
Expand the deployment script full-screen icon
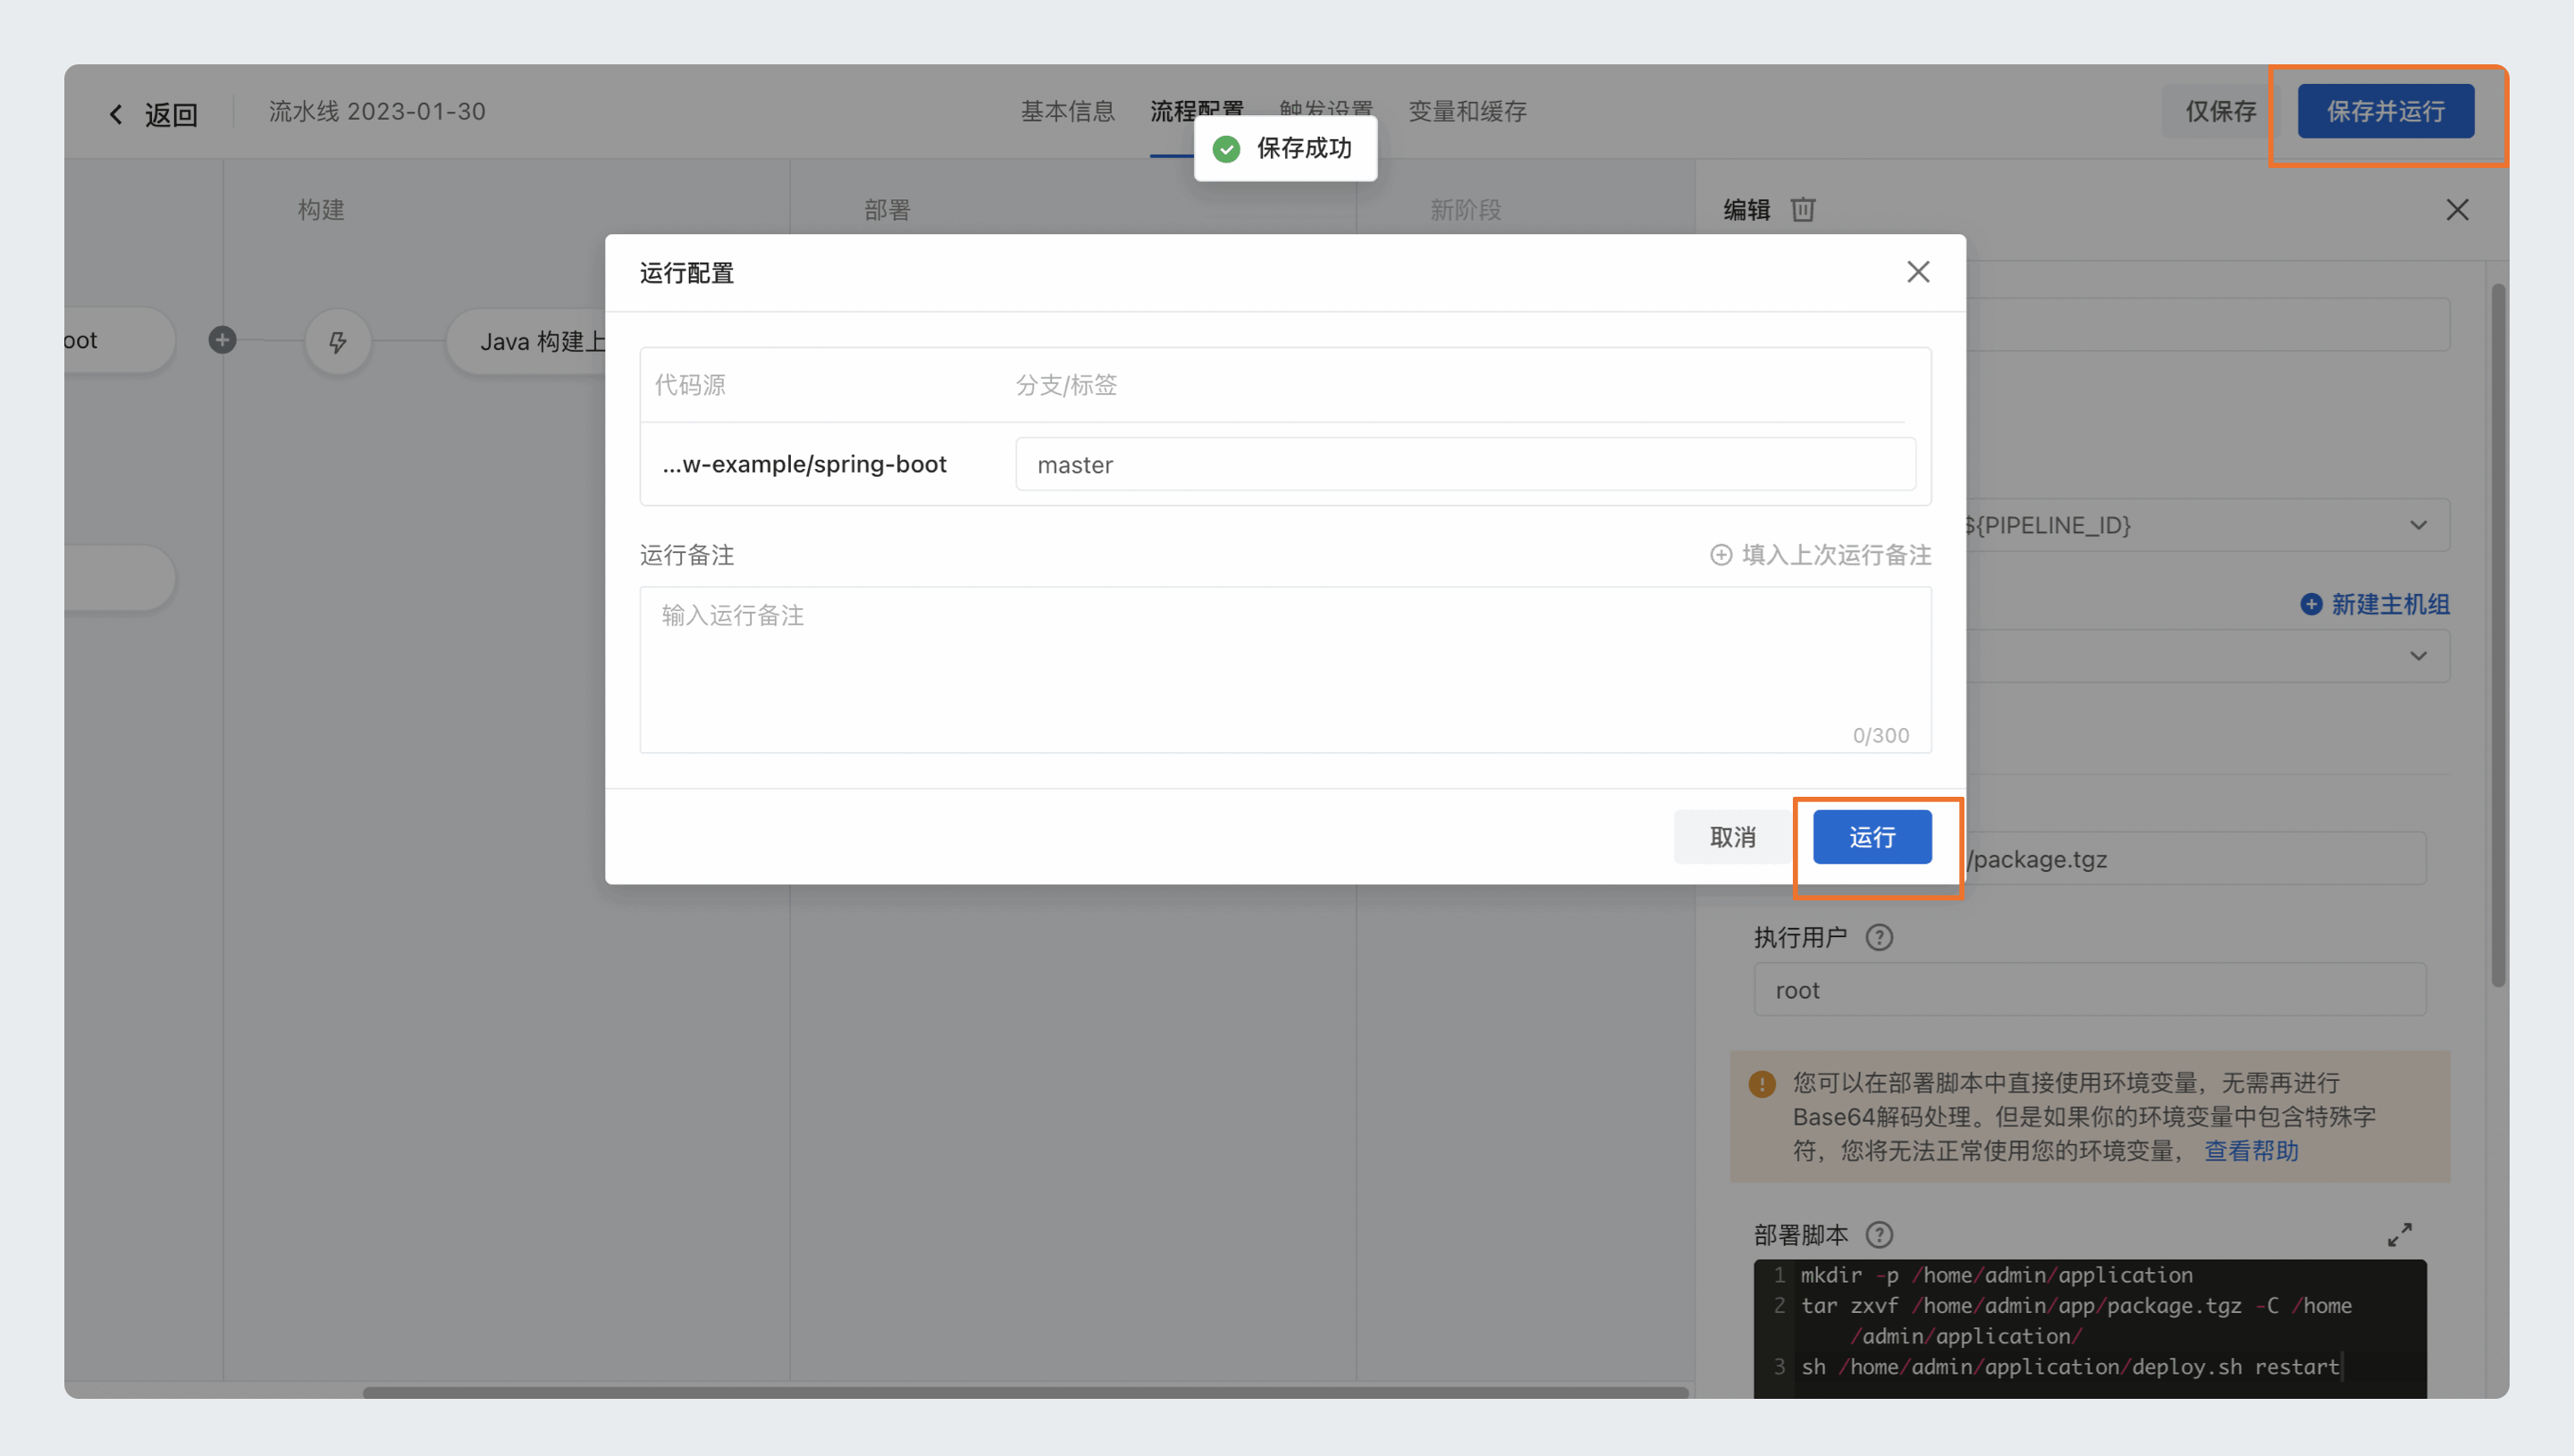click(2399, 1235)
